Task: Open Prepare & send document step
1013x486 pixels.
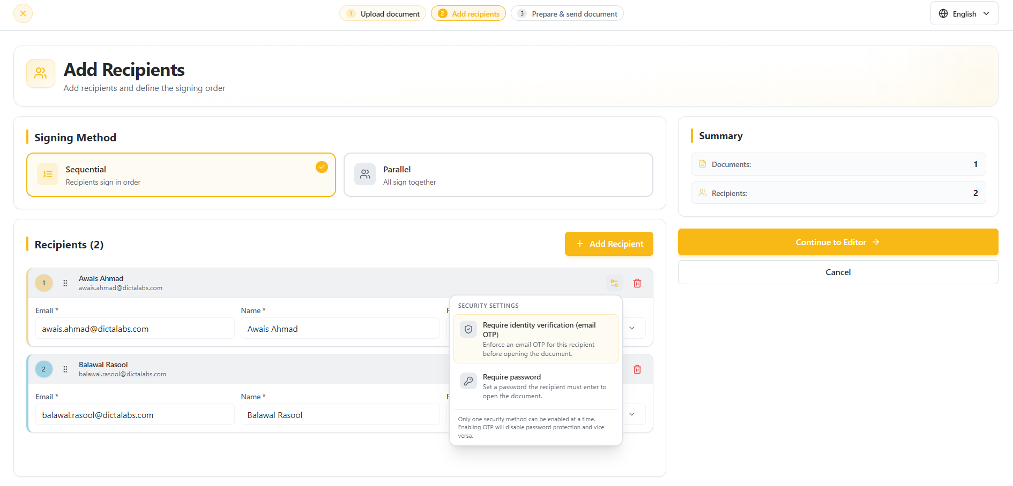Action: 567,13
